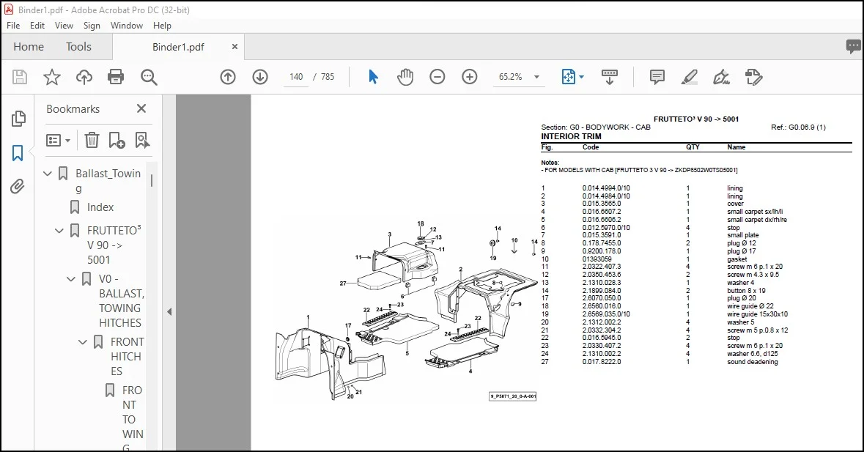
Task: Collapse the navigation pane with the left arrow
Action: (x=169, y=311)
